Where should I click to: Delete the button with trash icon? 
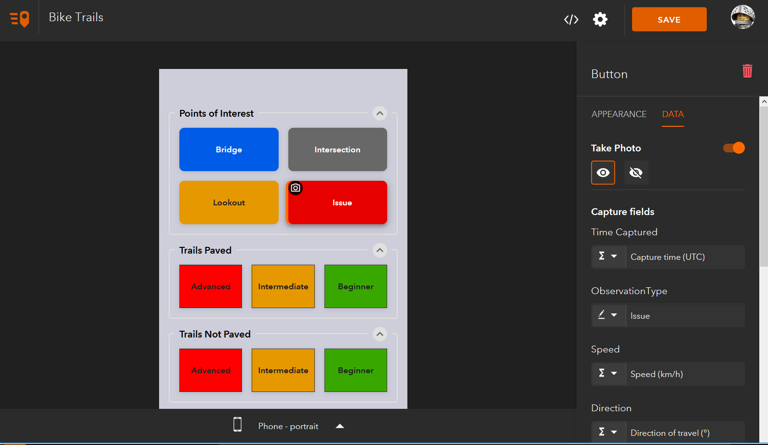747,71
